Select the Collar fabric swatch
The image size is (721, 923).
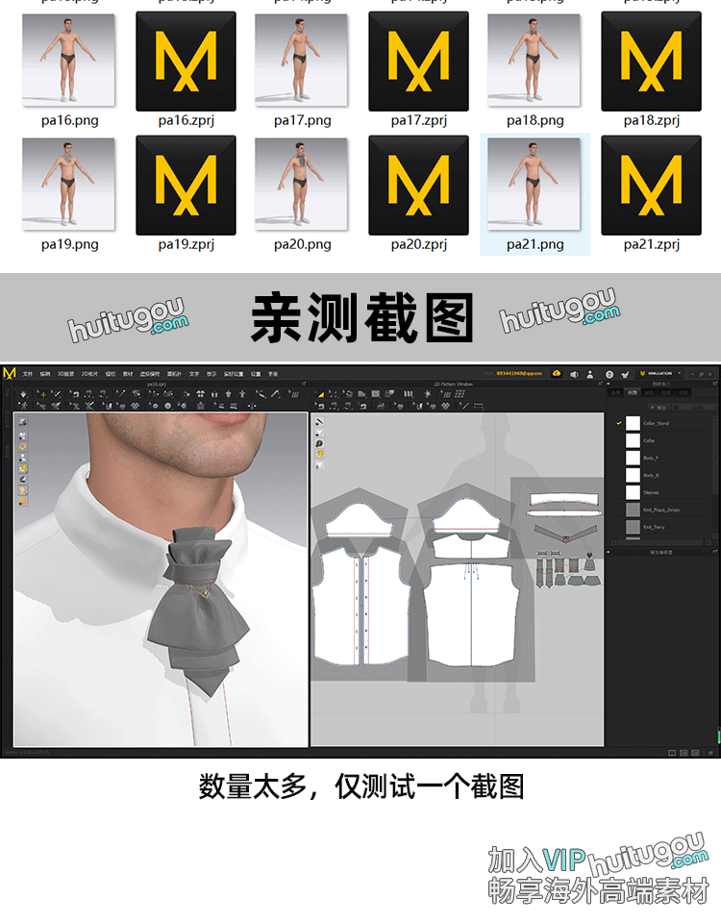tap(633, 440)
